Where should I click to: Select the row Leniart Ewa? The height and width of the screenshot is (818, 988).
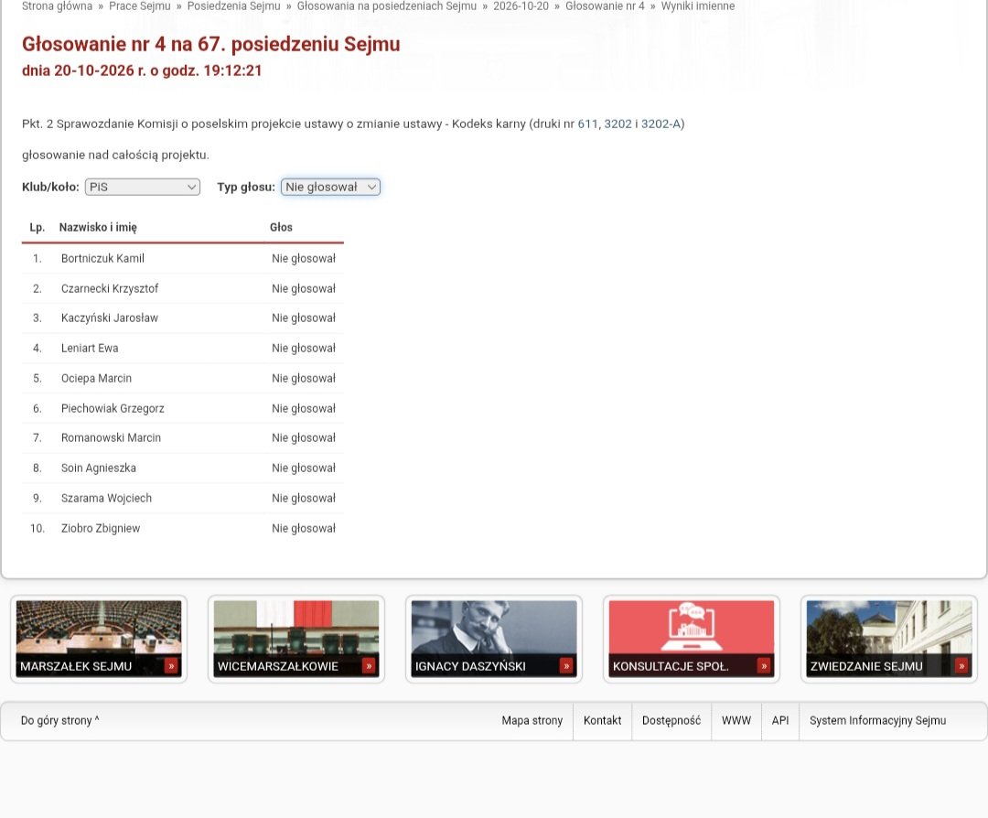pos(183,349)
